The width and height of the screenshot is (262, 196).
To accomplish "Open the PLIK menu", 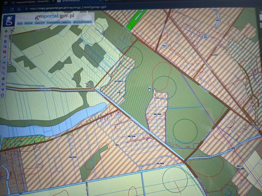I will (x=20, y=23).
